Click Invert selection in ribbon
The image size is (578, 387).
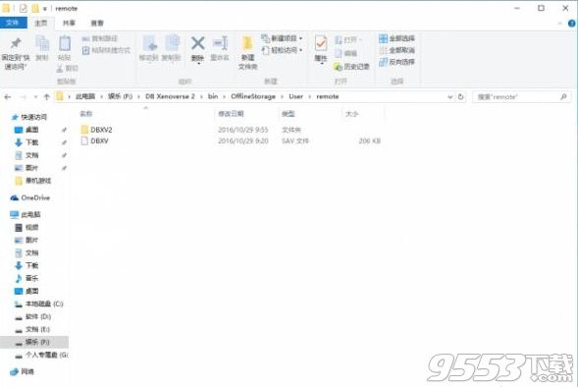pos(397,62)
